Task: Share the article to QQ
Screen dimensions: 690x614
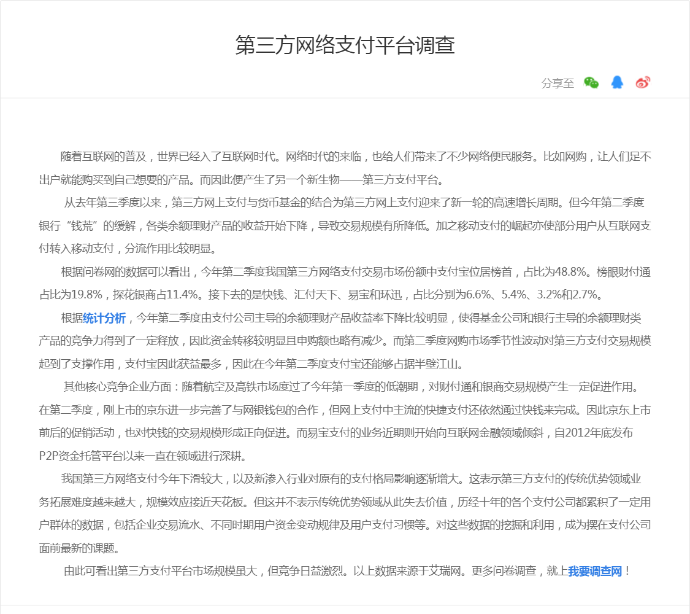Action: coord(617,82)
